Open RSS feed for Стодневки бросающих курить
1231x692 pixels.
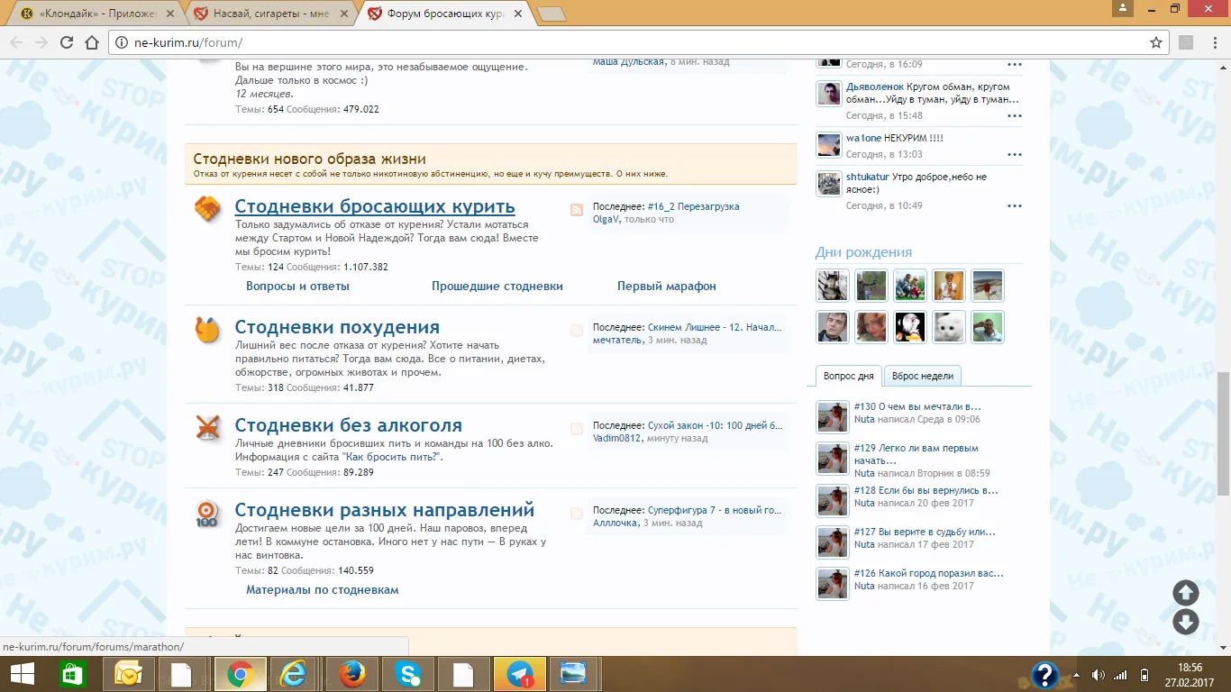click(577, 210)
